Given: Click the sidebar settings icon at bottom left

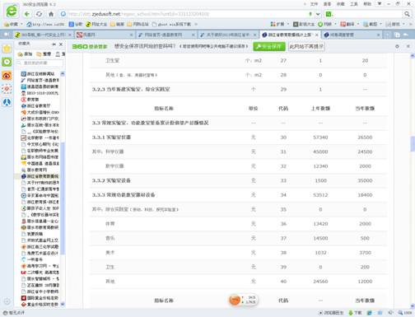Looking at the screenshot, I should click(x=7, y=301).
